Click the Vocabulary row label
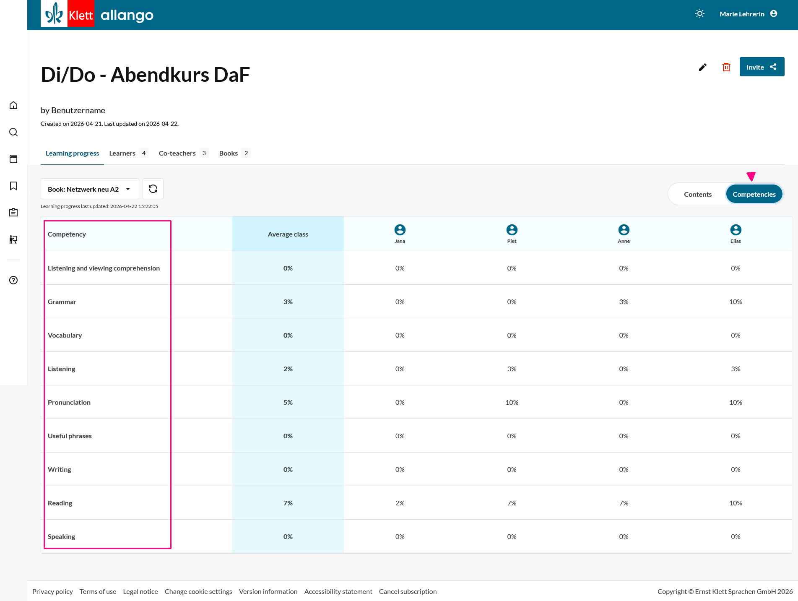Image resolution: width=798 pixels, height=601 pixels. click(65, 335)
